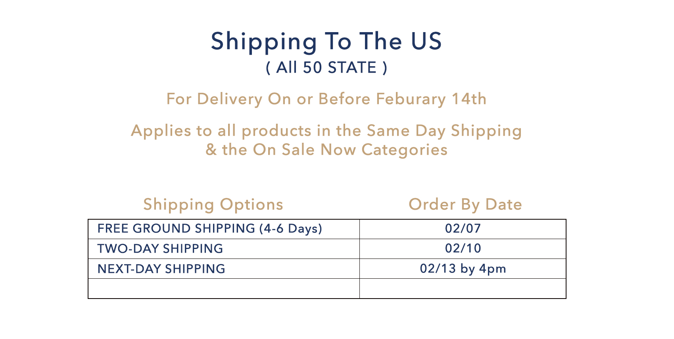The width and height of the screenshot is (674, 339).
Task: Click 'For Delivery On or Before Feburary 14th'
Action: click(x=326, y=99)
